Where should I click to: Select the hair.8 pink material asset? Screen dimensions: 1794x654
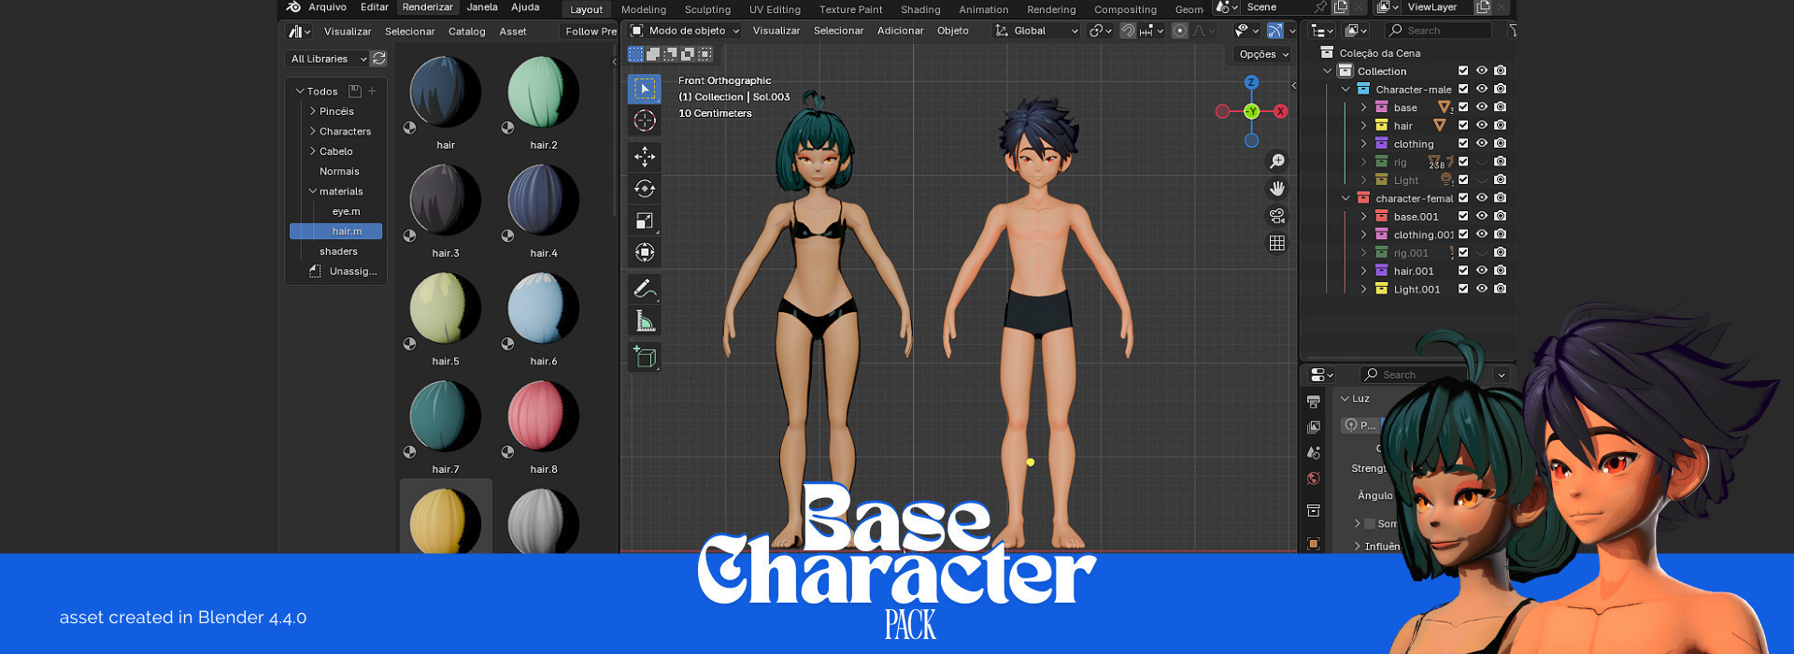point(544,425)
